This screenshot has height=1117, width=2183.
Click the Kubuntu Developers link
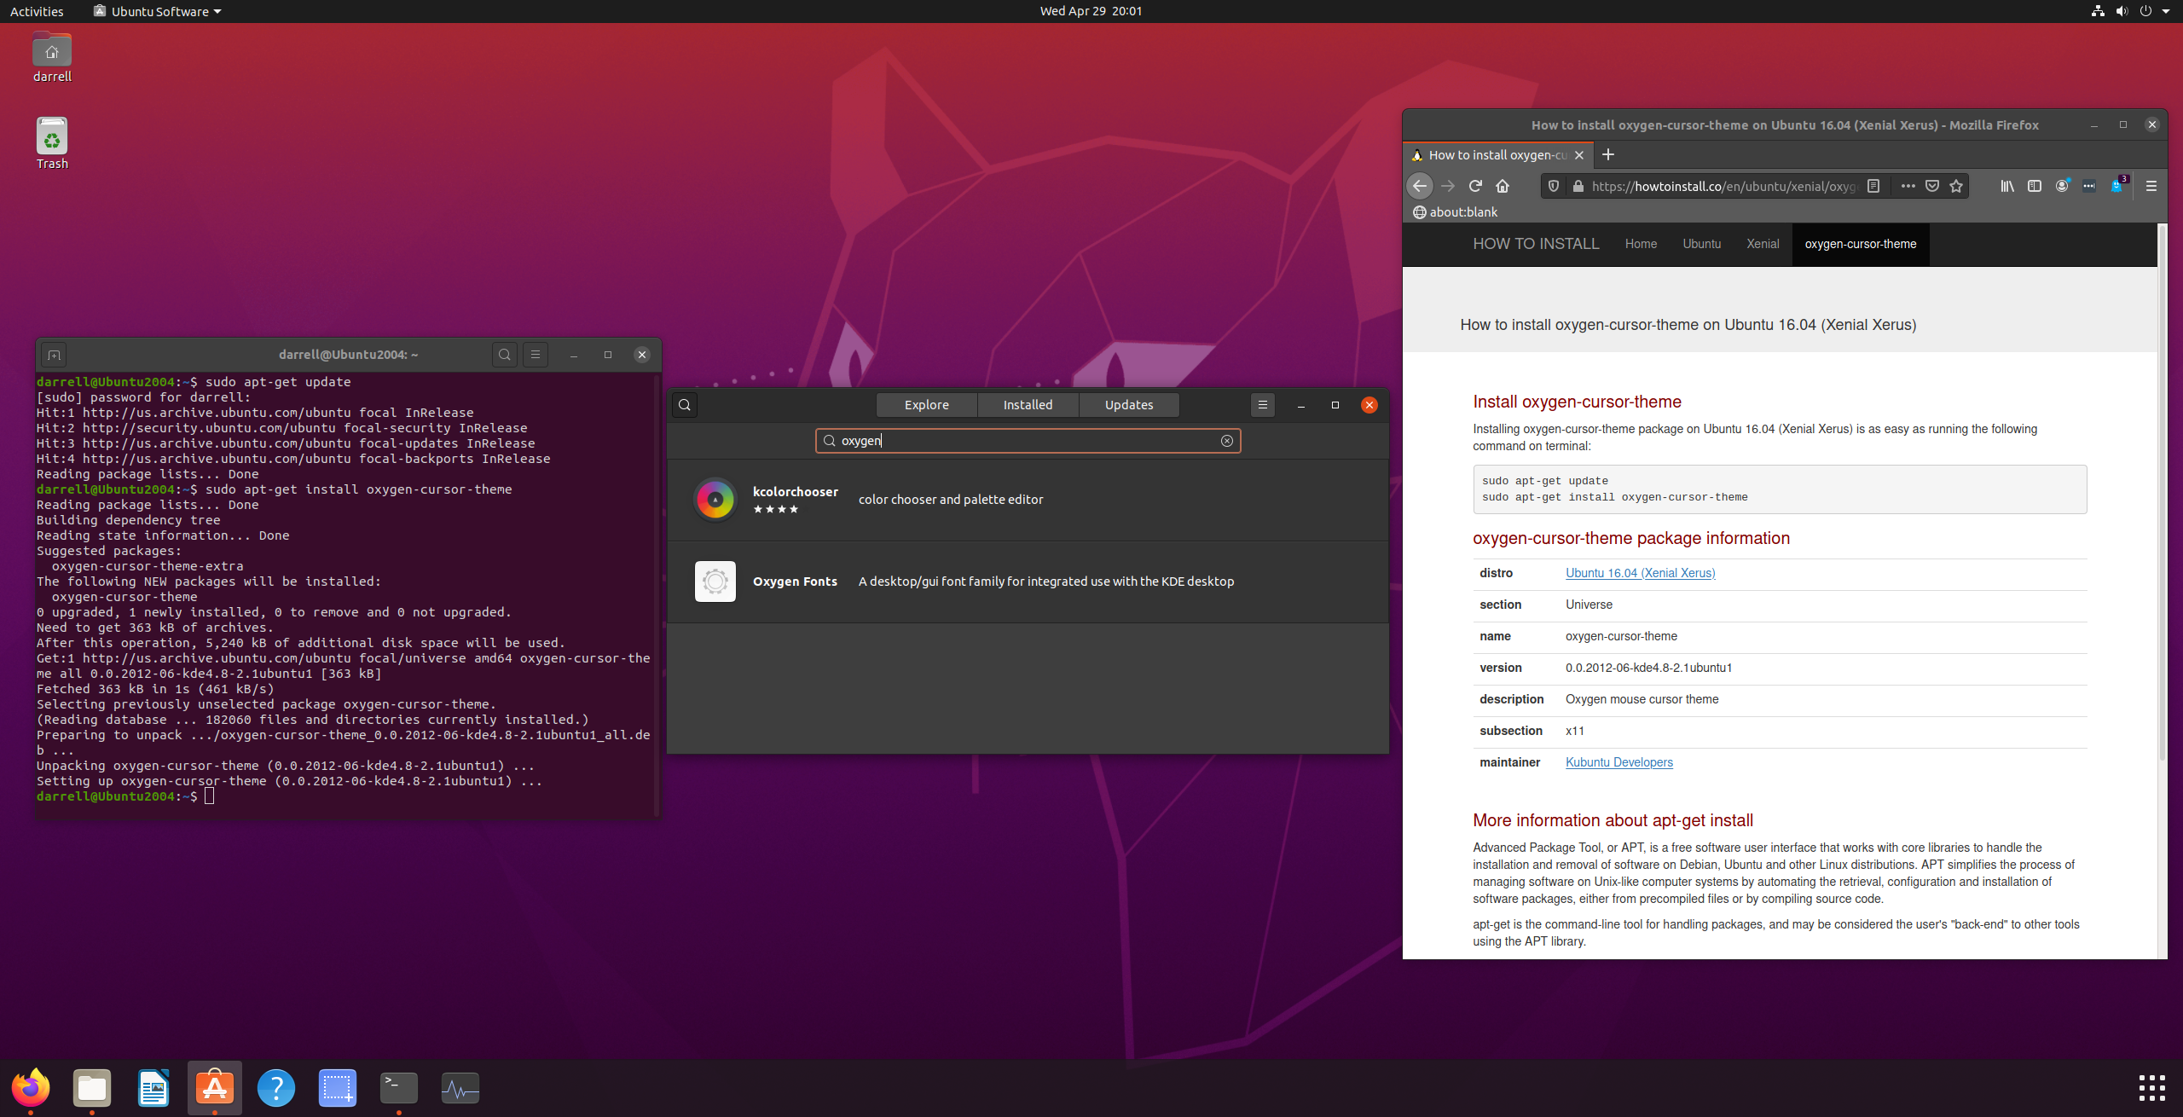(x=1618, y=762)
